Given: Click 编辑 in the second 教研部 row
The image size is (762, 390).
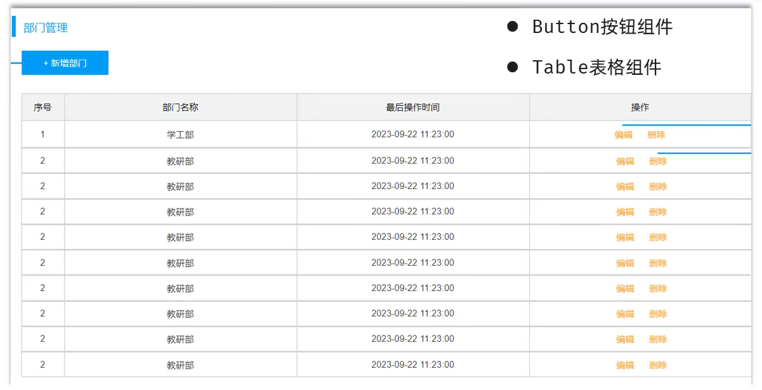Looking at the screenshot, I should pyautogui.click(x=625, y=186).
